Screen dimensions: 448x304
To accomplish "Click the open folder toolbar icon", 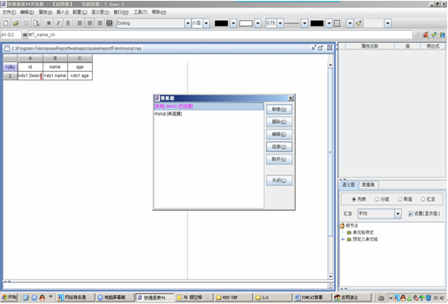I will (16, 23).
